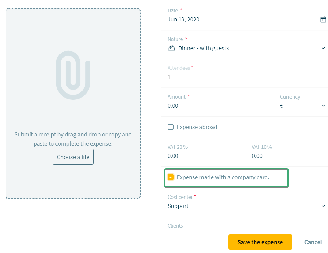Click the VAT 20 % value field

pos(205,156)
